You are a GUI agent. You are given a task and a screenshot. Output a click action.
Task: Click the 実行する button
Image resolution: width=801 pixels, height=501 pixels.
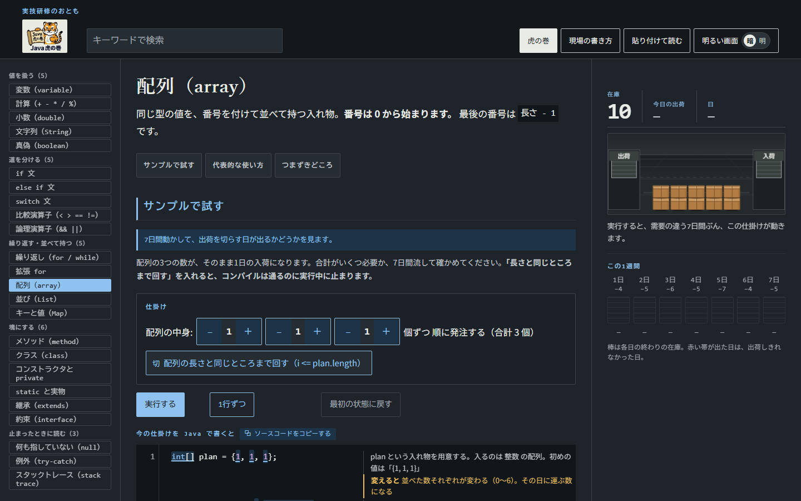coord(160,405)
